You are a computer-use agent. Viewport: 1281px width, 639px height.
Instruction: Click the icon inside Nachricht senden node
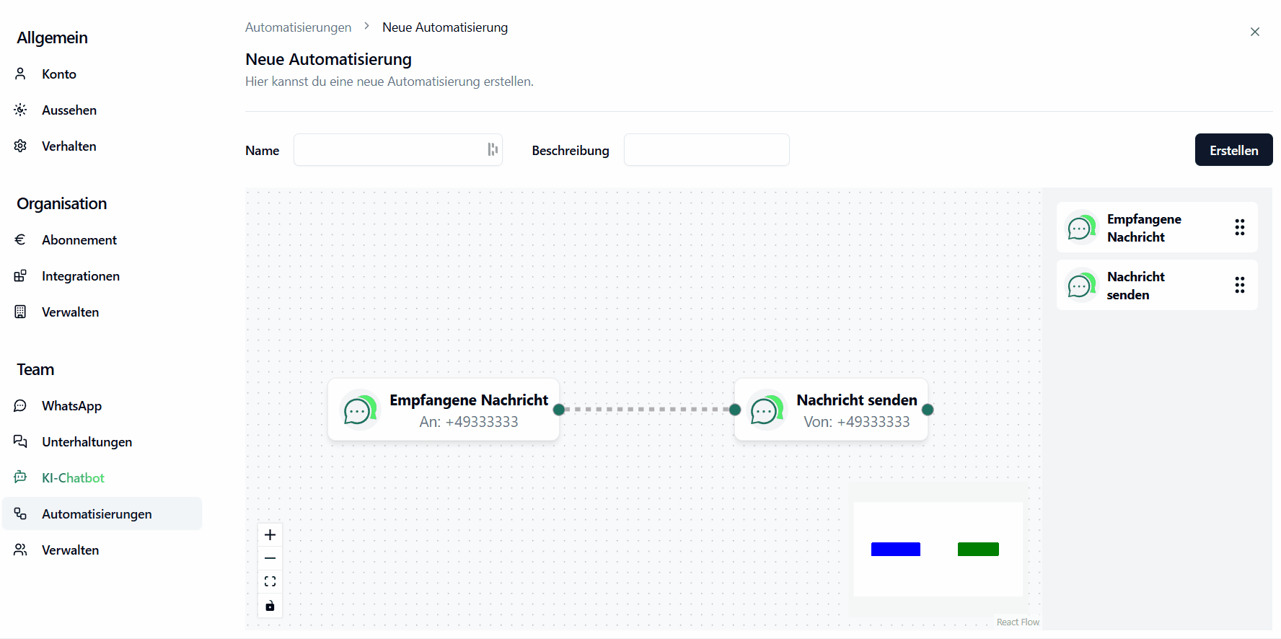[x=767, y=410]
